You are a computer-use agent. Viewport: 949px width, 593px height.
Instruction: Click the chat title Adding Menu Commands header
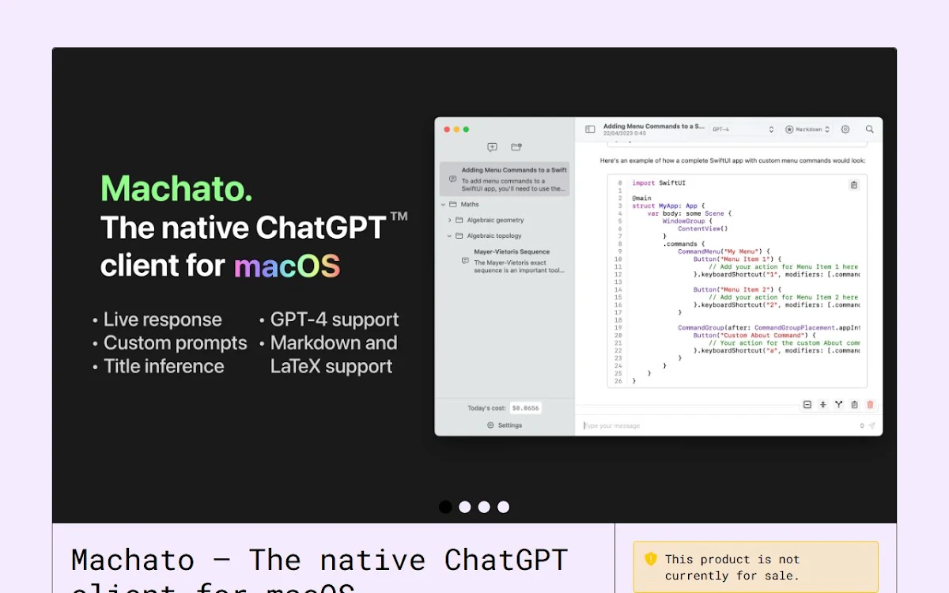click(653, 126)
